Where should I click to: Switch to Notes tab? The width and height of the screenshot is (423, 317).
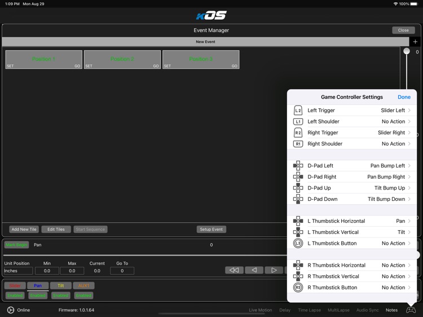pos(391,310)
